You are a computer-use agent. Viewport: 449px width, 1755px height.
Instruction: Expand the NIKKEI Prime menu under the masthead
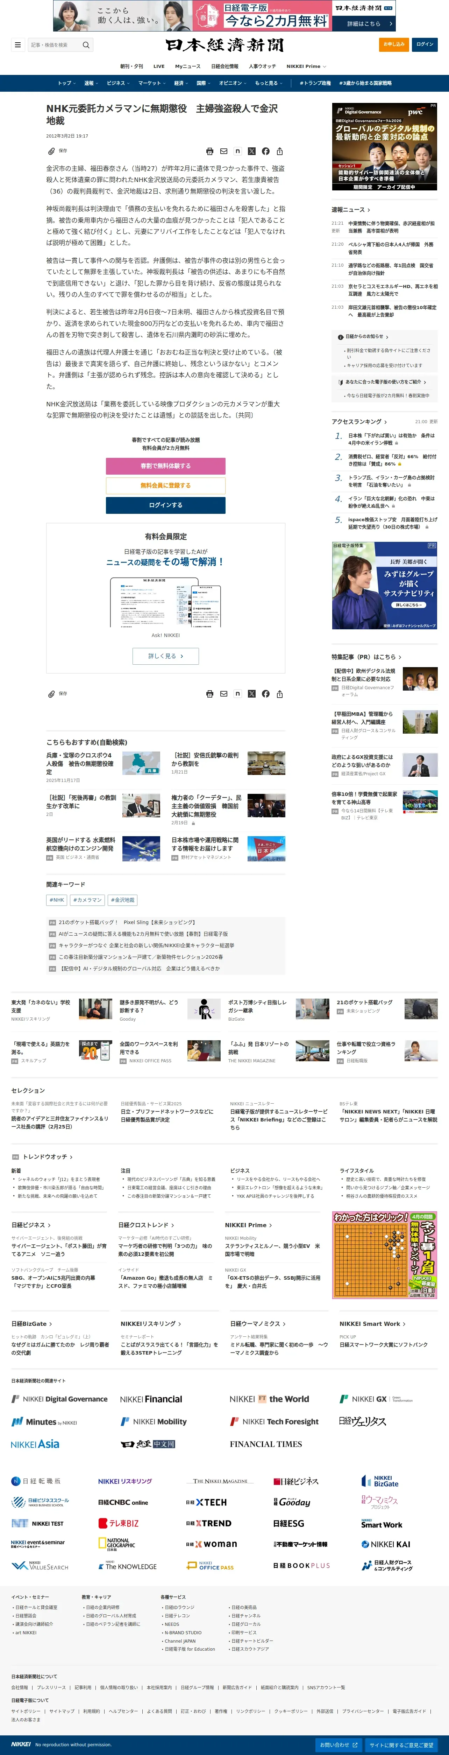306,67
